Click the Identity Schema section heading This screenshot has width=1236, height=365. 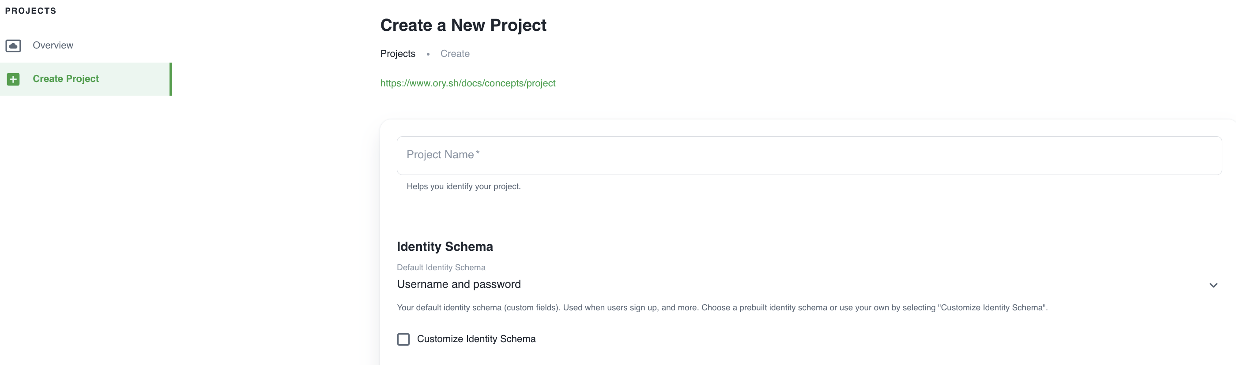tap(445, 247)
